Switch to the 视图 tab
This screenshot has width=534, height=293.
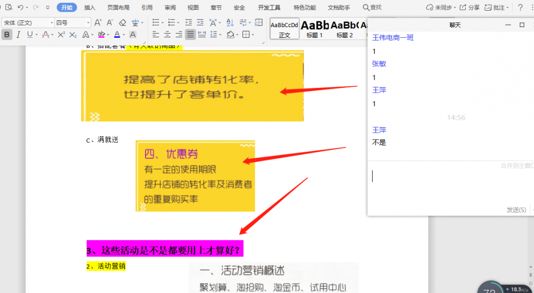193,7
